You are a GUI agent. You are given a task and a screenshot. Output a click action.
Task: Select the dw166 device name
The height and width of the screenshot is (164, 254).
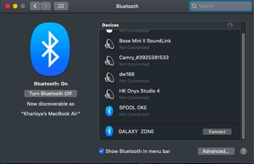coord(127,74)
